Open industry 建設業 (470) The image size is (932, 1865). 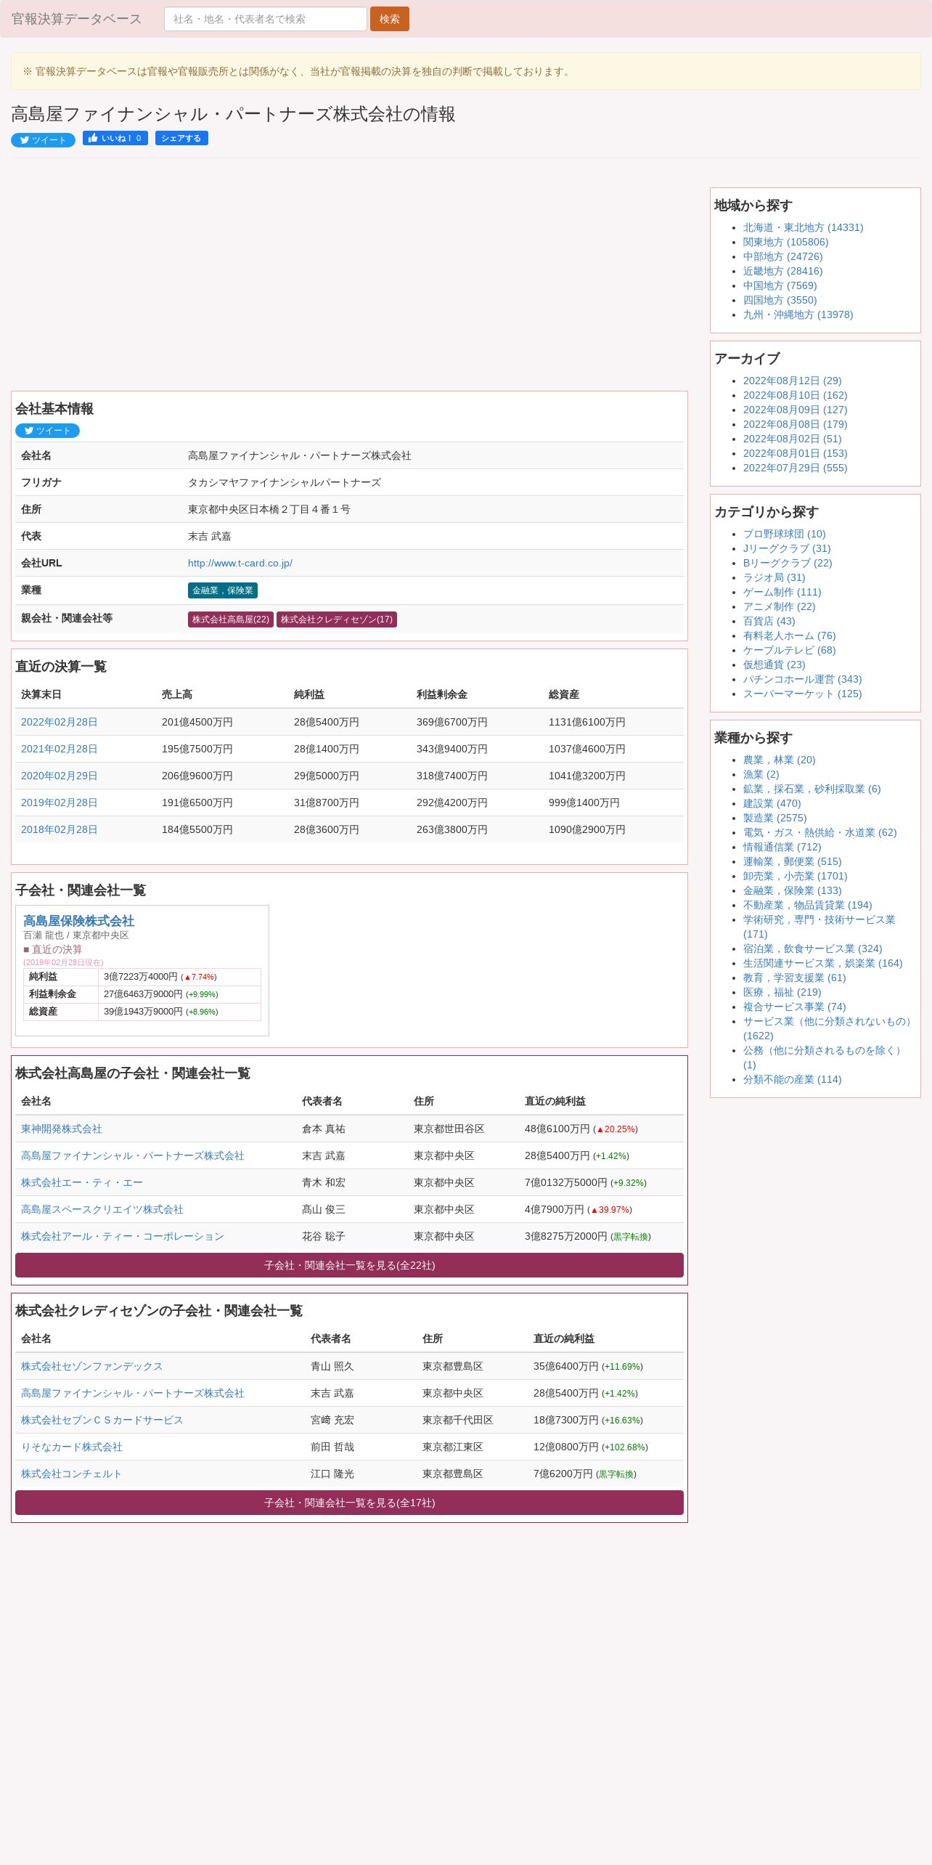click(772, 803)
